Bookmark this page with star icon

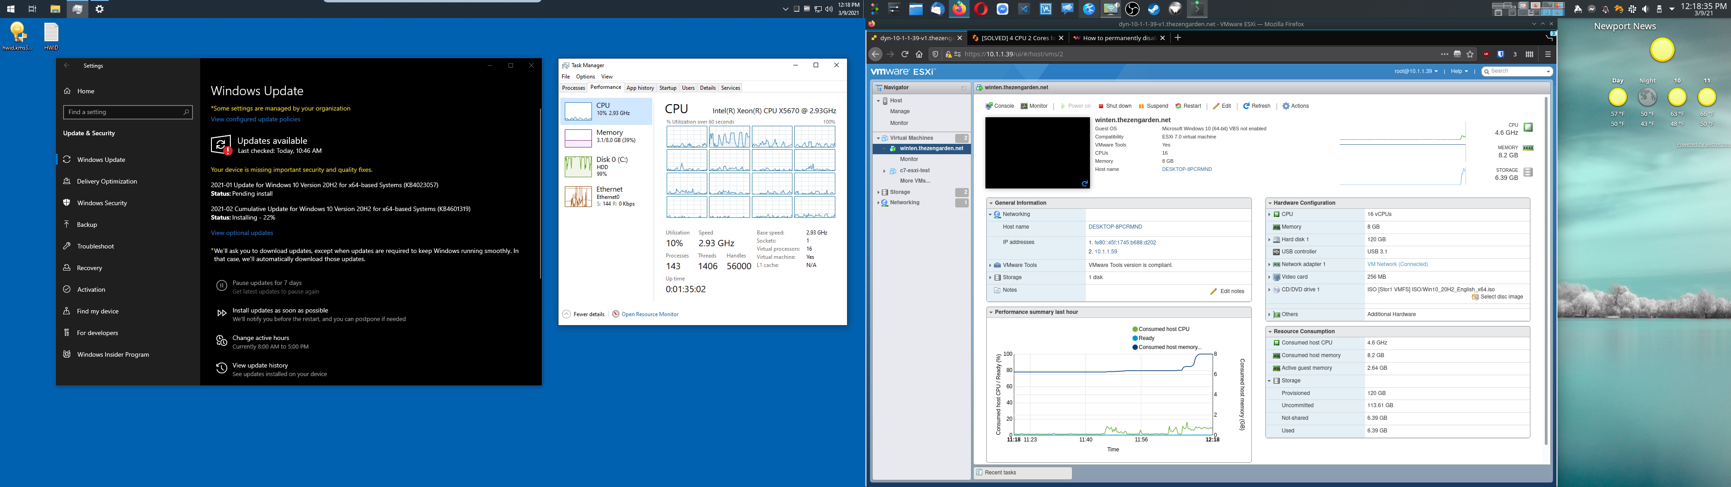click(x=1470, y=55)
